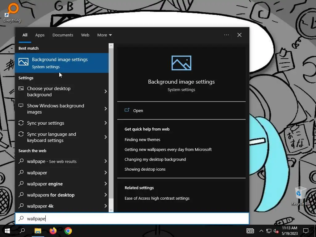Click Open in the preview pane
This screenshot has width=316, height=237.
(x=138, y=111)
